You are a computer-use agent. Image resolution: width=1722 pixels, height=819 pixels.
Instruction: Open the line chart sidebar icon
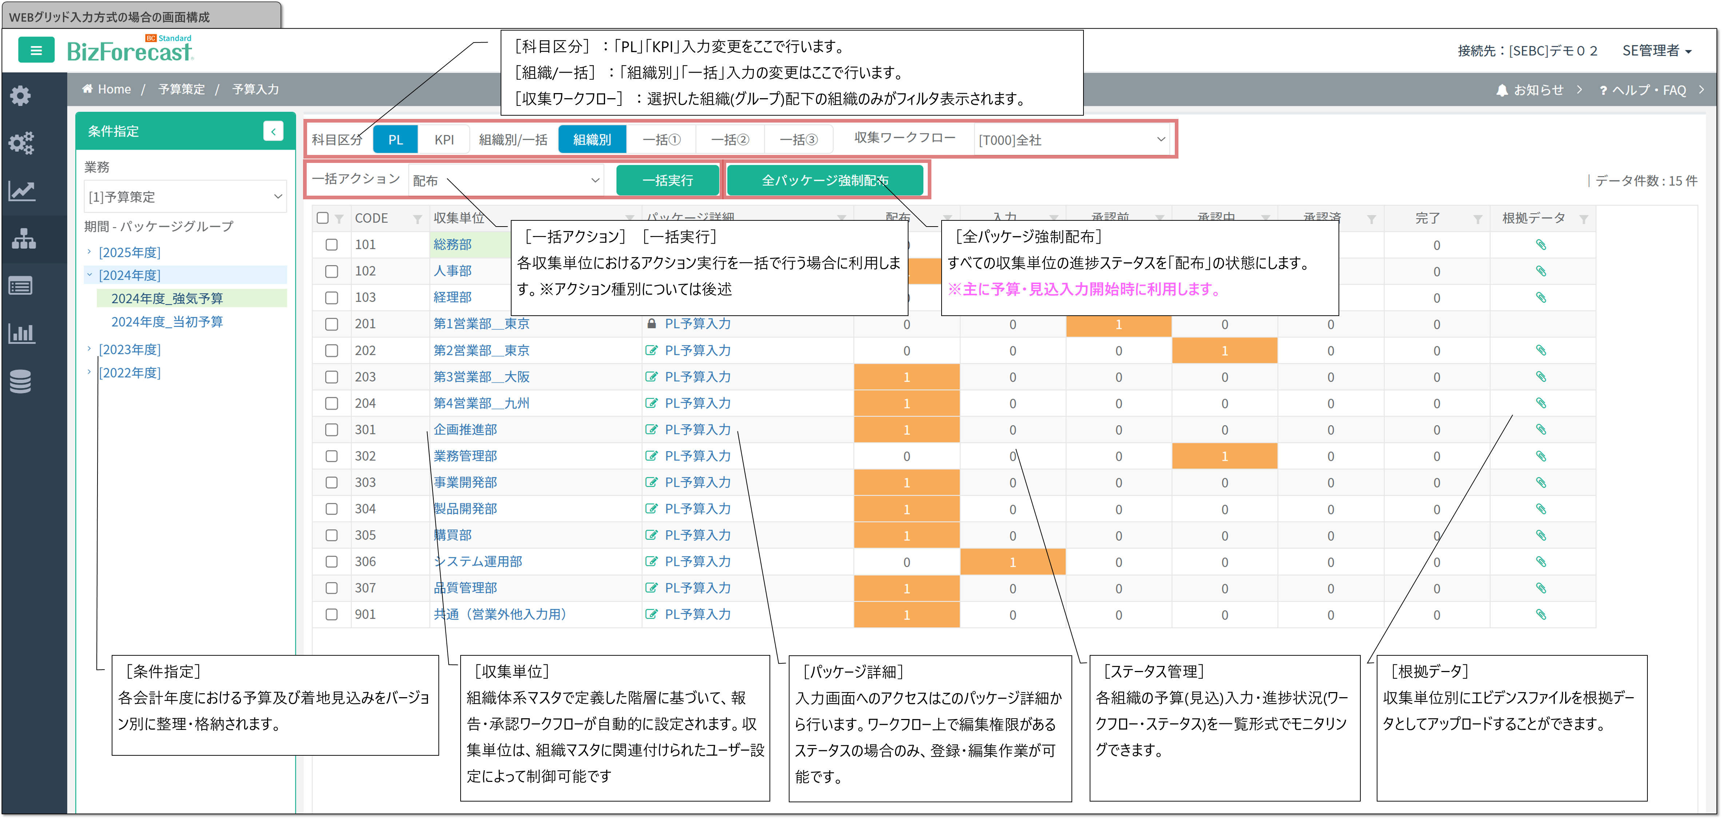click(x=21, y=191)
